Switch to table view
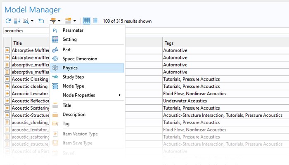The image size is (289, 165). (x=86, y=21)
